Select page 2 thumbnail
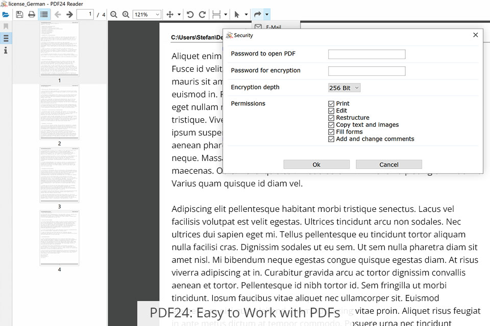This screenshot has height=326, width=490. (x=59, y=112)
